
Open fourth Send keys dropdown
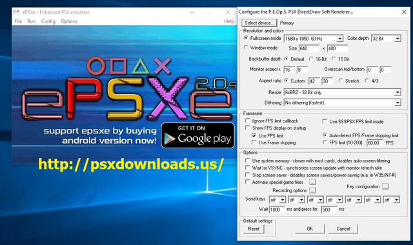pyautogui.click(x=334, y=200)
